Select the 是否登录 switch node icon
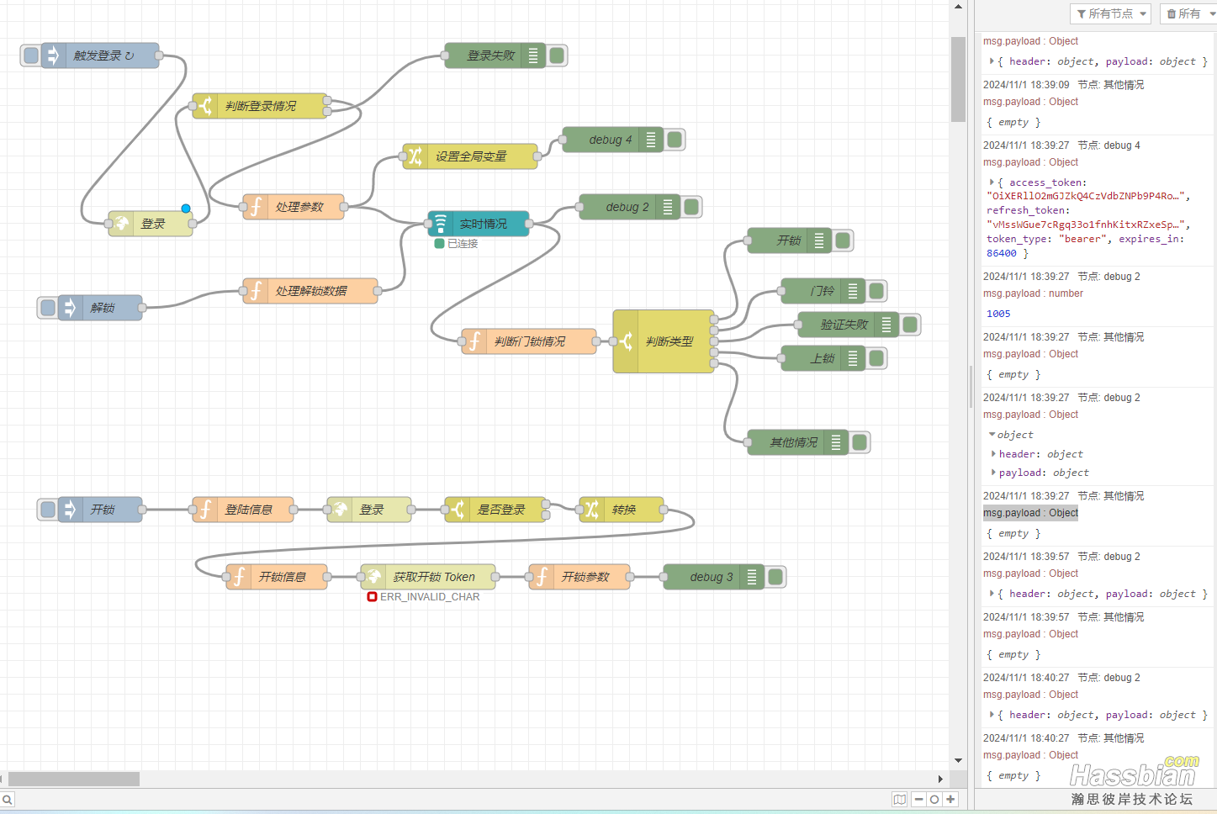Viewport: 1217px width, 814px height. tap(458, 510)
